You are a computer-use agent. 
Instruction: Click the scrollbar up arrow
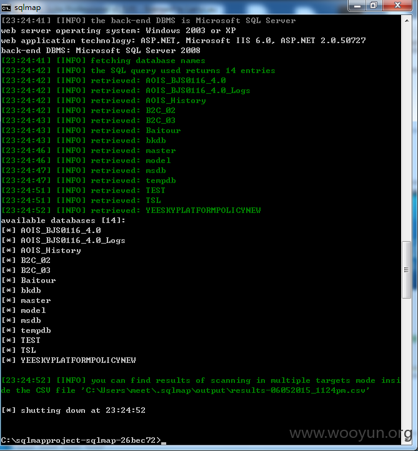407,21
